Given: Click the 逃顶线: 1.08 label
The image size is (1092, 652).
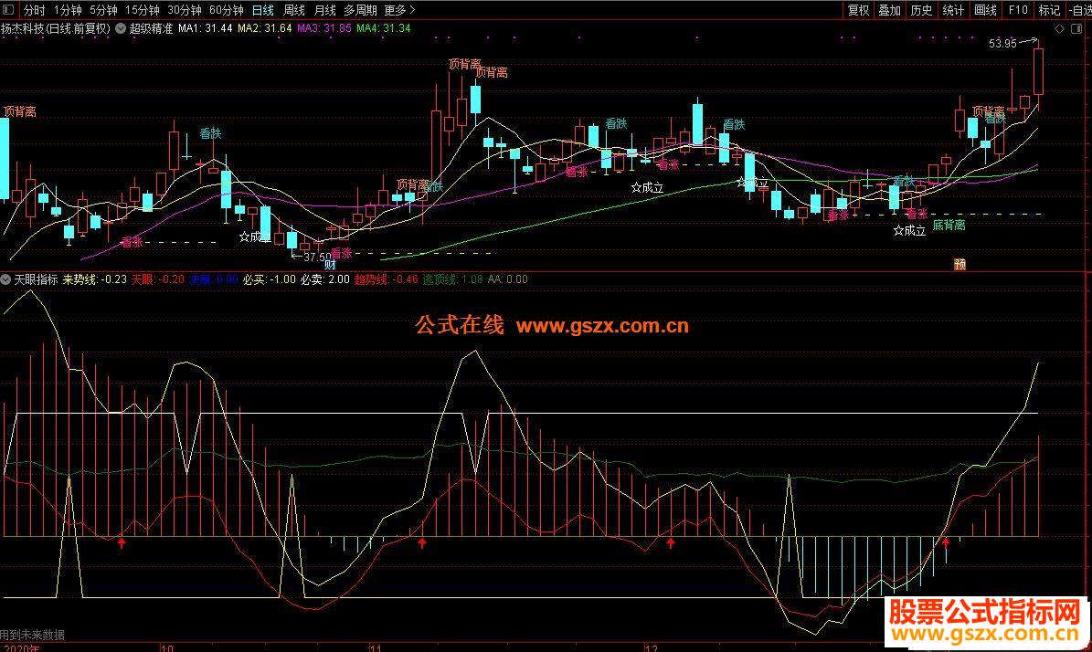Looking at the screenshot, I should [452, 279].
